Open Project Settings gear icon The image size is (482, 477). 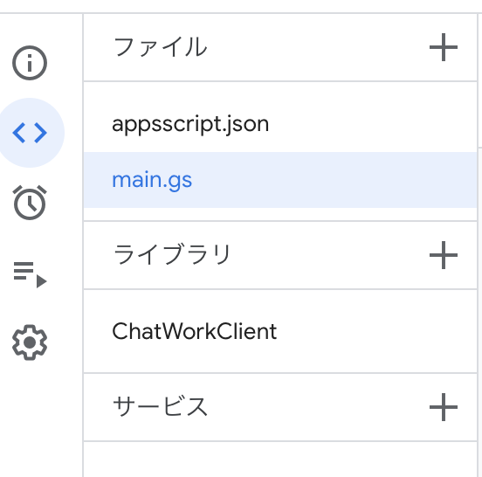coord(30,342)
